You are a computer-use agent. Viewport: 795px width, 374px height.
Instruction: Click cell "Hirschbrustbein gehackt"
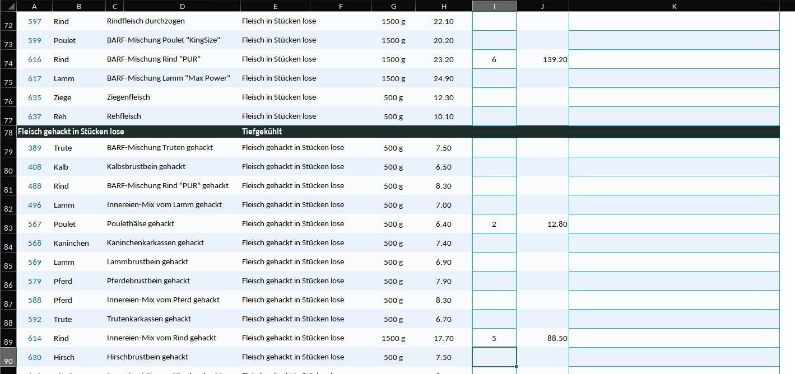[x=147, y=357]
